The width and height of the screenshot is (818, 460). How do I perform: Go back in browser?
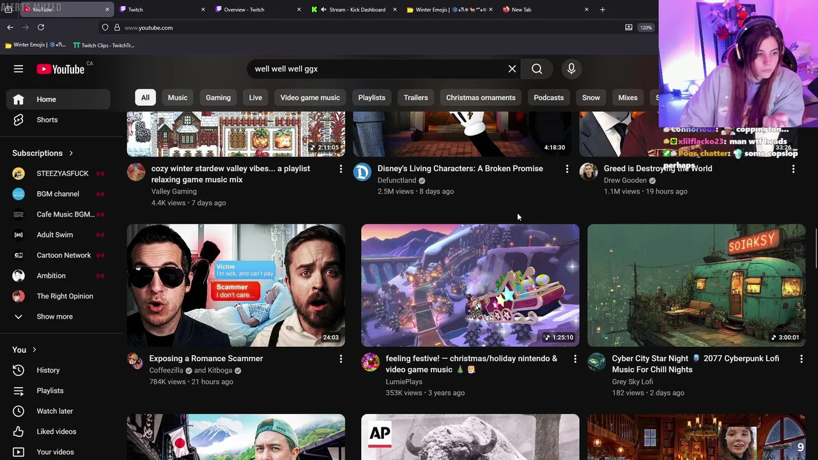coord(10,27)
